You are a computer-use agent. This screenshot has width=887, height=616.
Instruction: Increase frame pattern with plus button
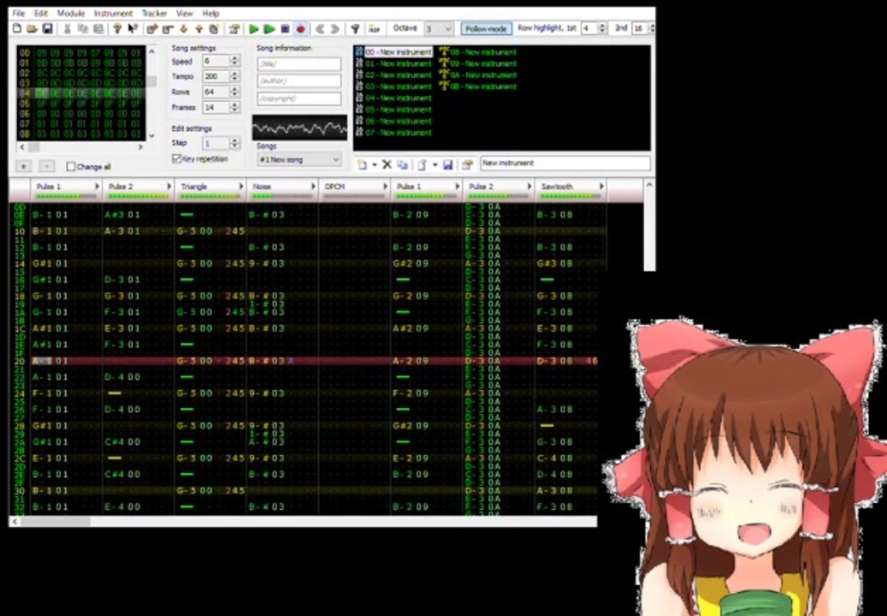click(24, 166)
